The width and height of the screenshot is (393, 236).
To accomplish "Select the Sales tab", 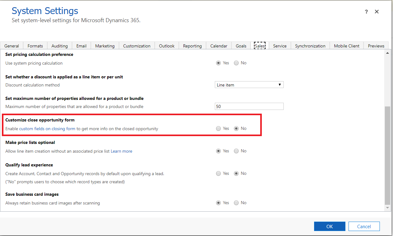I will point(260,46).
